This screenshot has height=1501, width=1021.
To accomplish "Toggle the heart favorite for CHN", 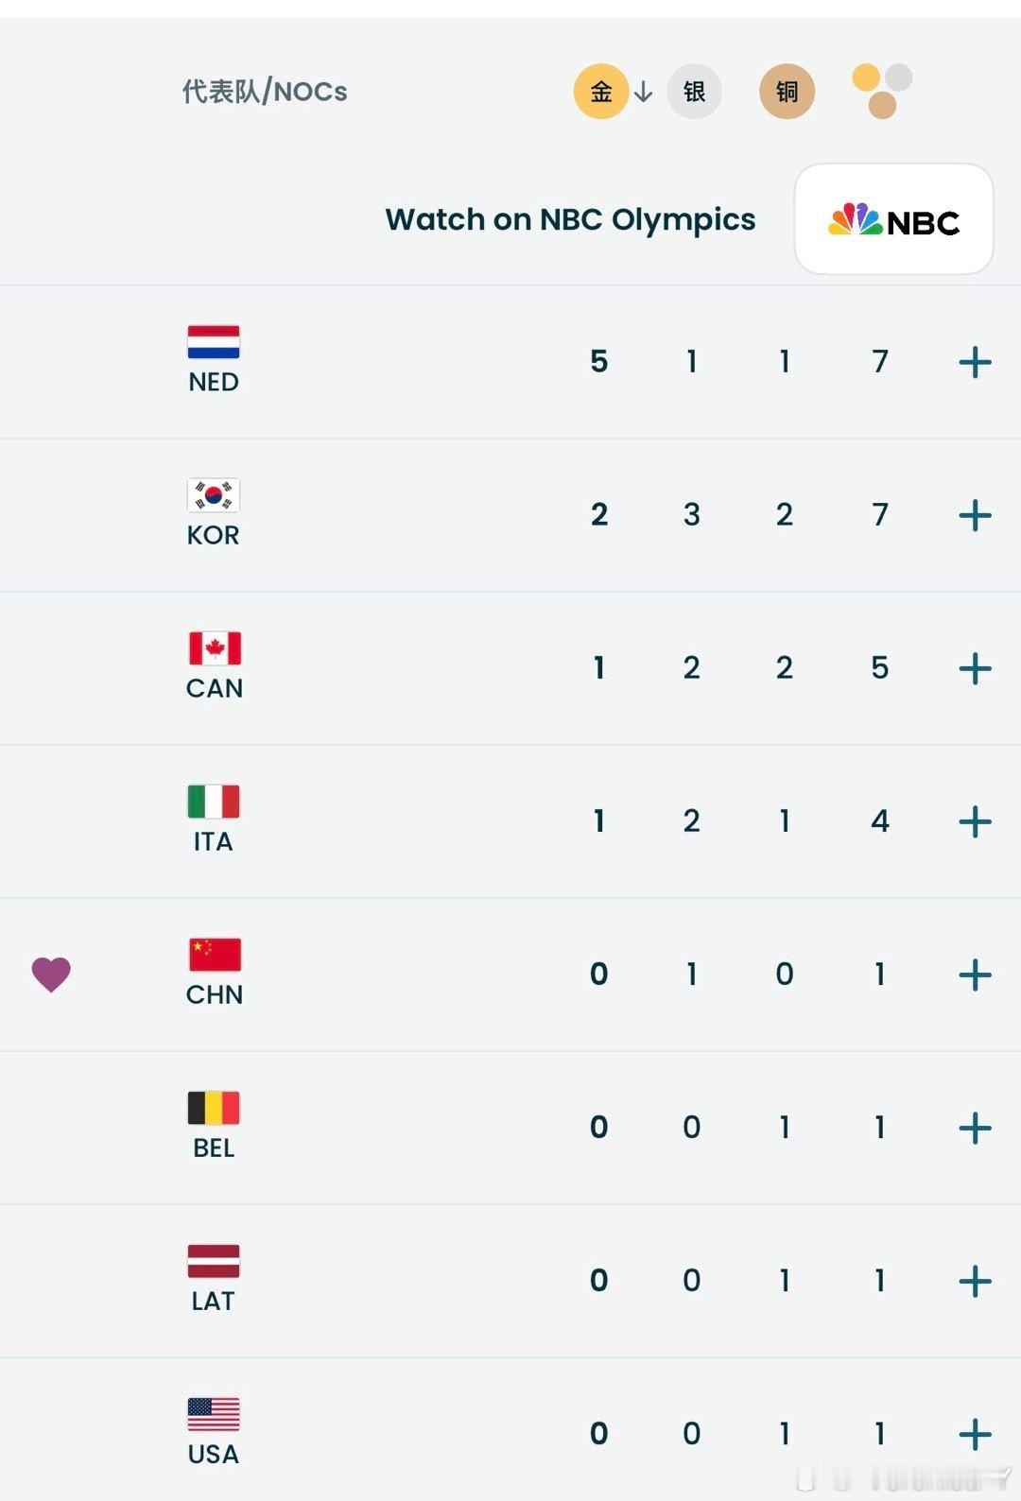I will (51, 974).
